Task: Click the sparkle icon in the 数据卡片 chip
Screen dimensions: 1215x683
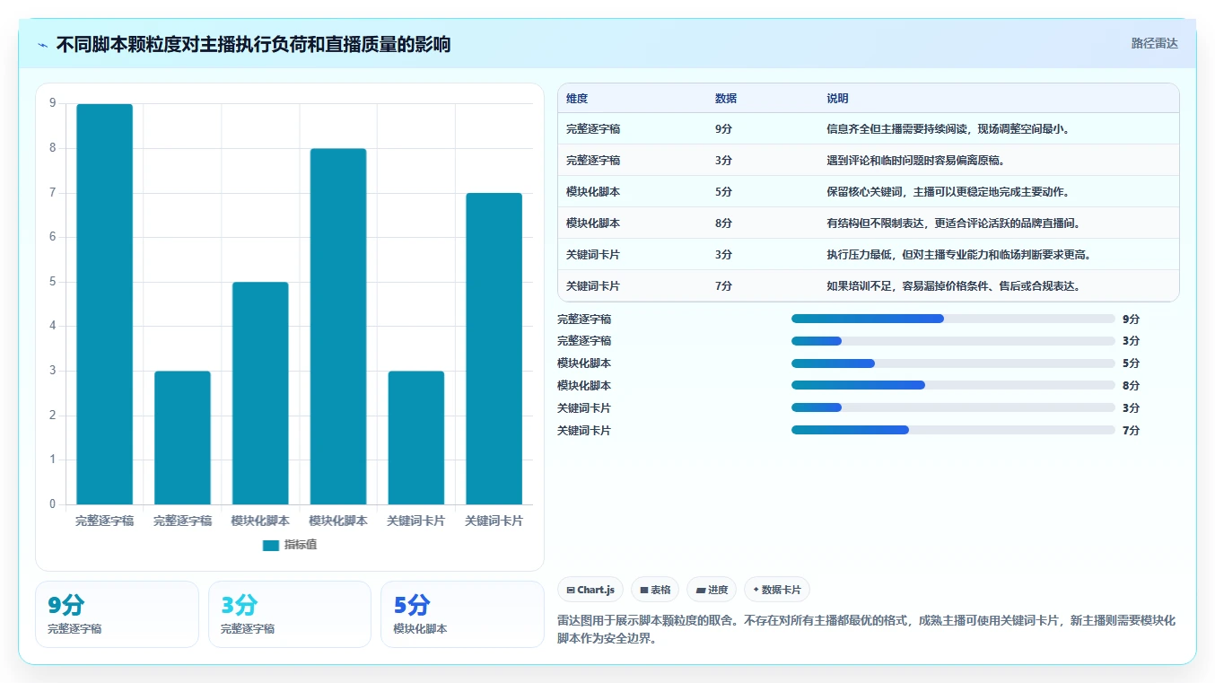Action: click(756, 590)
